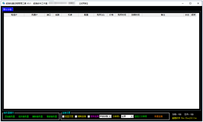The height and width of the screenshot is (122, 203).
Task: Maximize the window
Action: click(x=190, y=3)
